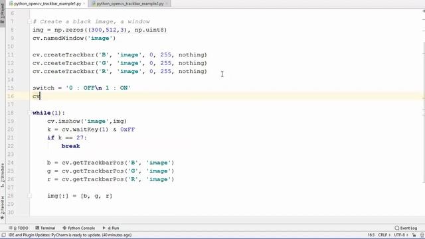This screenshot has width=425, height=239.
Task: Click 'img[:] = [b, g, r]' on line 28
Action: pyautogui.click(x=80, y=196)
